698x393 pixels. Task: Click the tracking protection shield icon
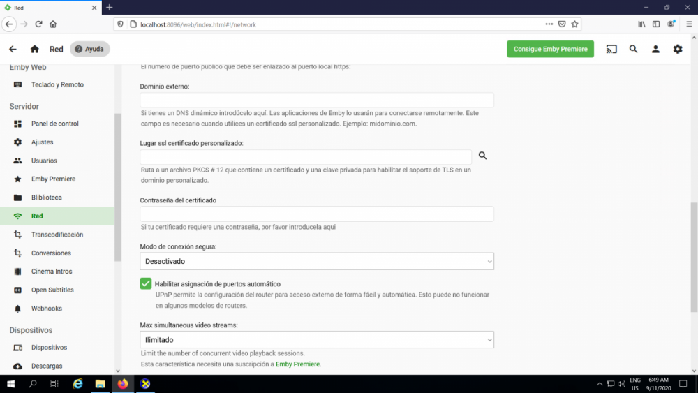tap(120, 24)
